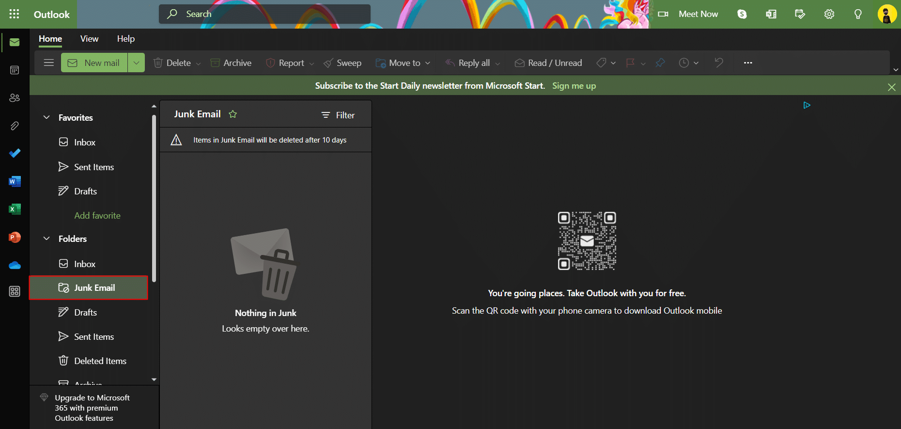
Task: Click the Archive button
Action: pyautogui.click(x=231, y=63)
